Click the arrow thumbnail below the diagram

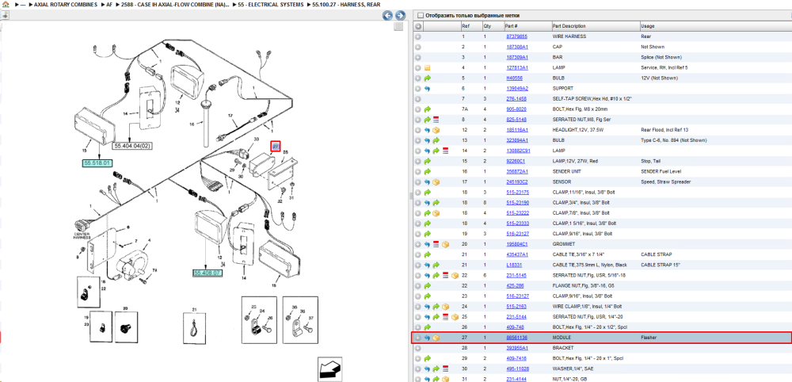[328, 369]
